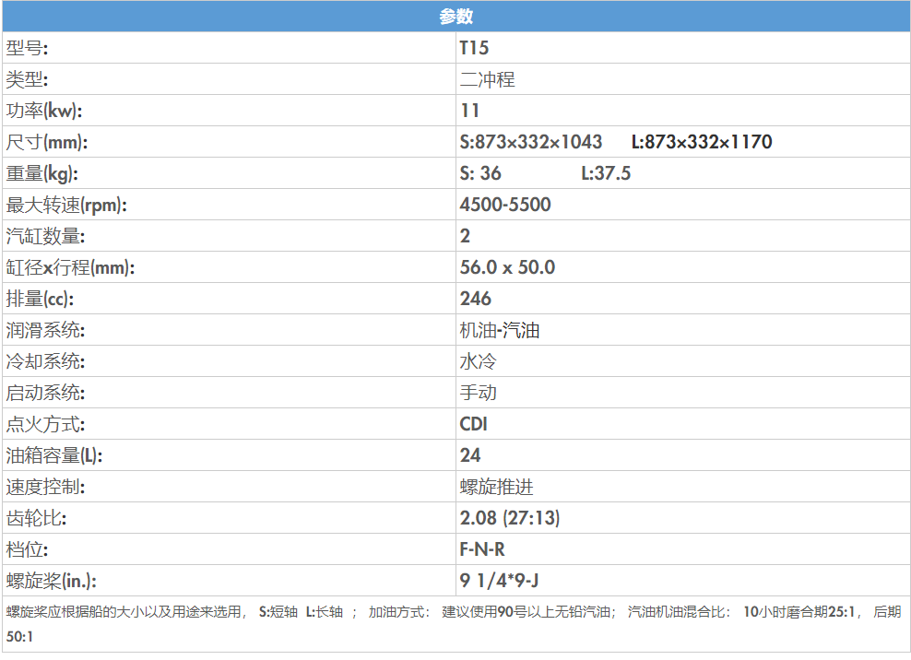Select the 启动系统: label
This screenshot has width=911, height=660.
(x=45, y=393)
